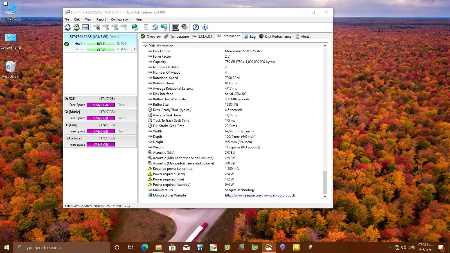The image size is (450, 253).
Task: Switch to the S.M.A.R.T. tab
Action: pyautogui.click(x=202, y=37)
